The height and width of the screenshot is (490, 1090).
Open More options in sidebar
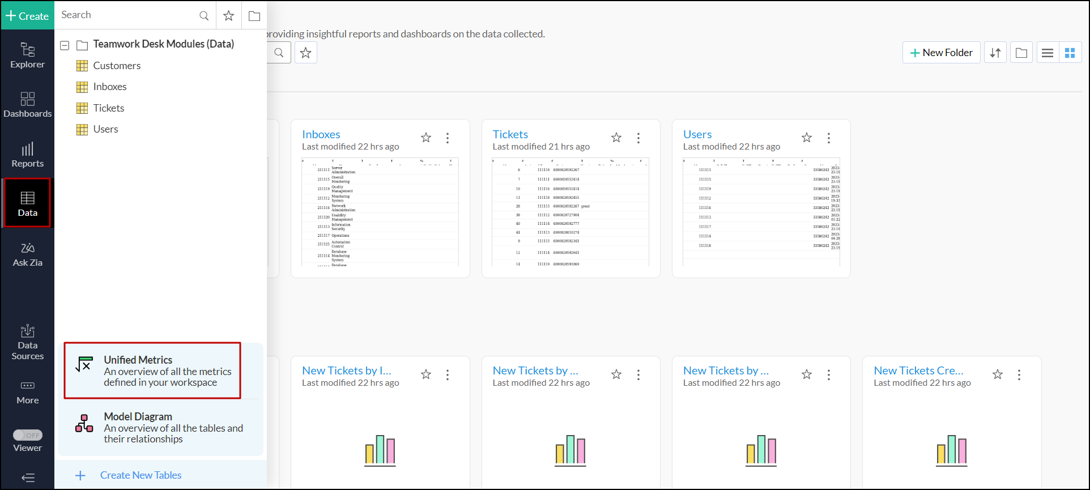point(27,392)
